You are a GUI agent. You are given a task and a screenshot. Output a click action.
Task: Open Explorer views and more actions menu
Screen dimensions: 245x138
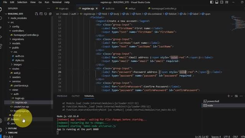49,8
